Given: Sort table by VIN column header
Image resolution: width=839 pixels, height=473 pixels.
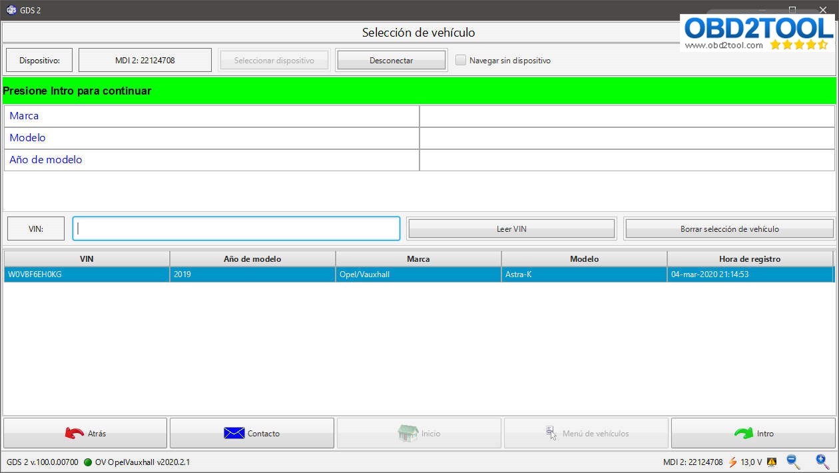Looking at the screenshot, I should click(87, 258).
